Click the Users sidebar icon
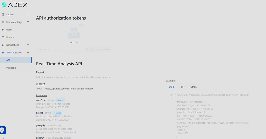Viewport: 266px width, 139px height. [x=3, y=30]
